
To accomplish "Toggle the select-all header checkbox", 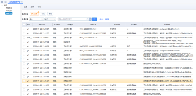I will pos(24,24).
